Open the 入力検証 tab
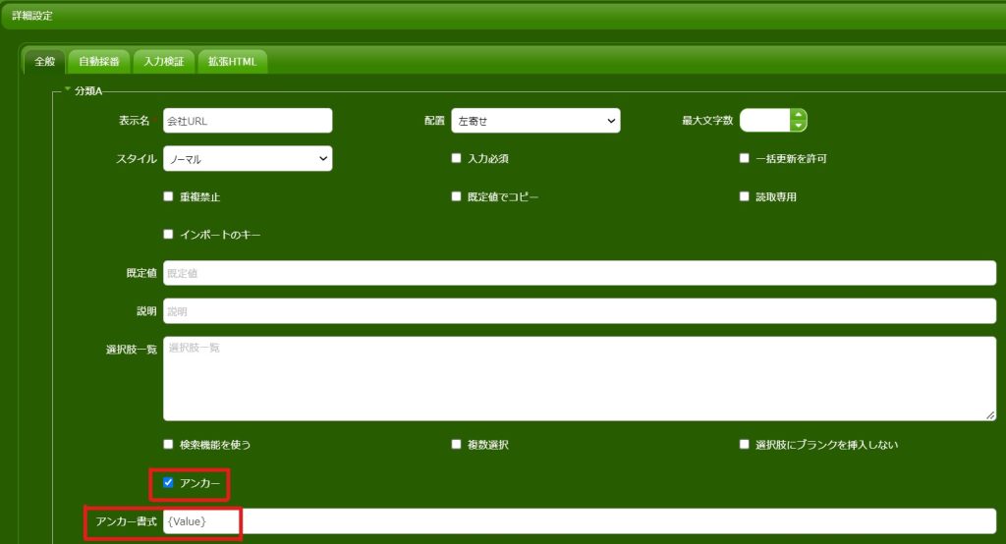 164,62
